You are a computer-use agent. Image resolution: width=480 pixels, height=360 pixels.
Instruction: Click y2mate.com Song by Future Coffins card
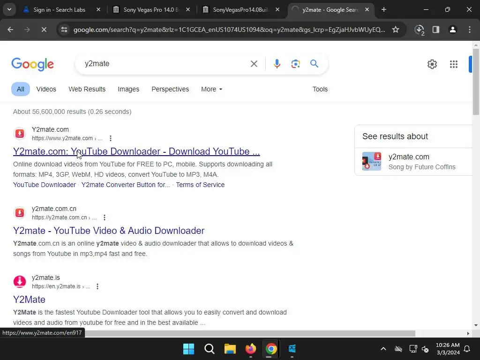[x=414, y=162]
